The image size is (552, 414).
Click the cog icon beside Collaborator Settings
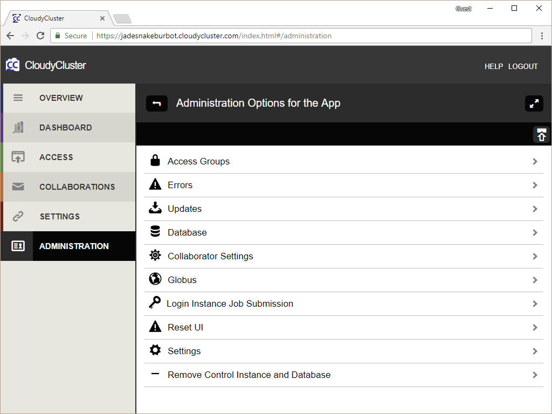(x=155, y=255)
